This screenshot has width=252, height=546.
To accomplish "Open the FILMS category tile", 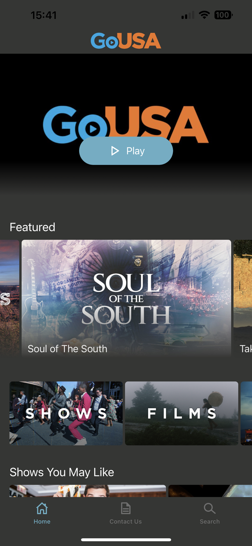I will pos(182,413).
